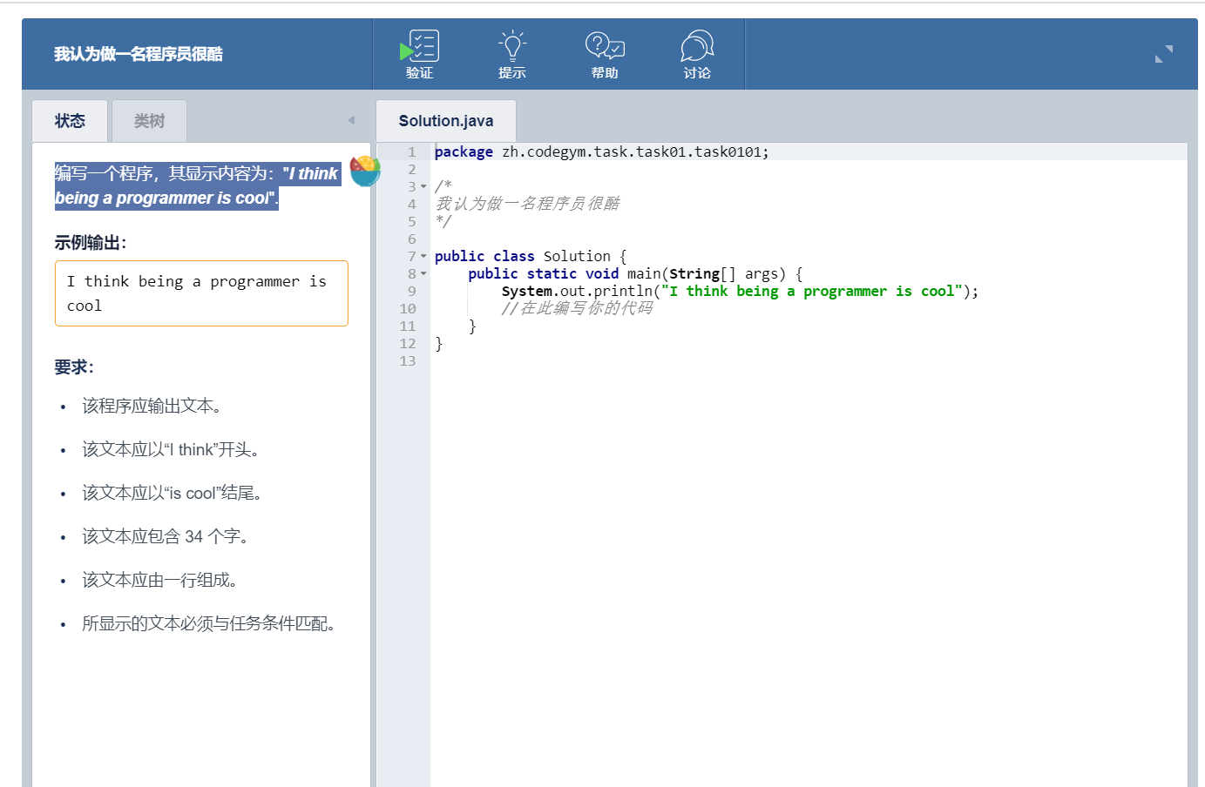
Task: Collapse the left panel arrow
Action: pyautogui.click(x=351, y=120)
